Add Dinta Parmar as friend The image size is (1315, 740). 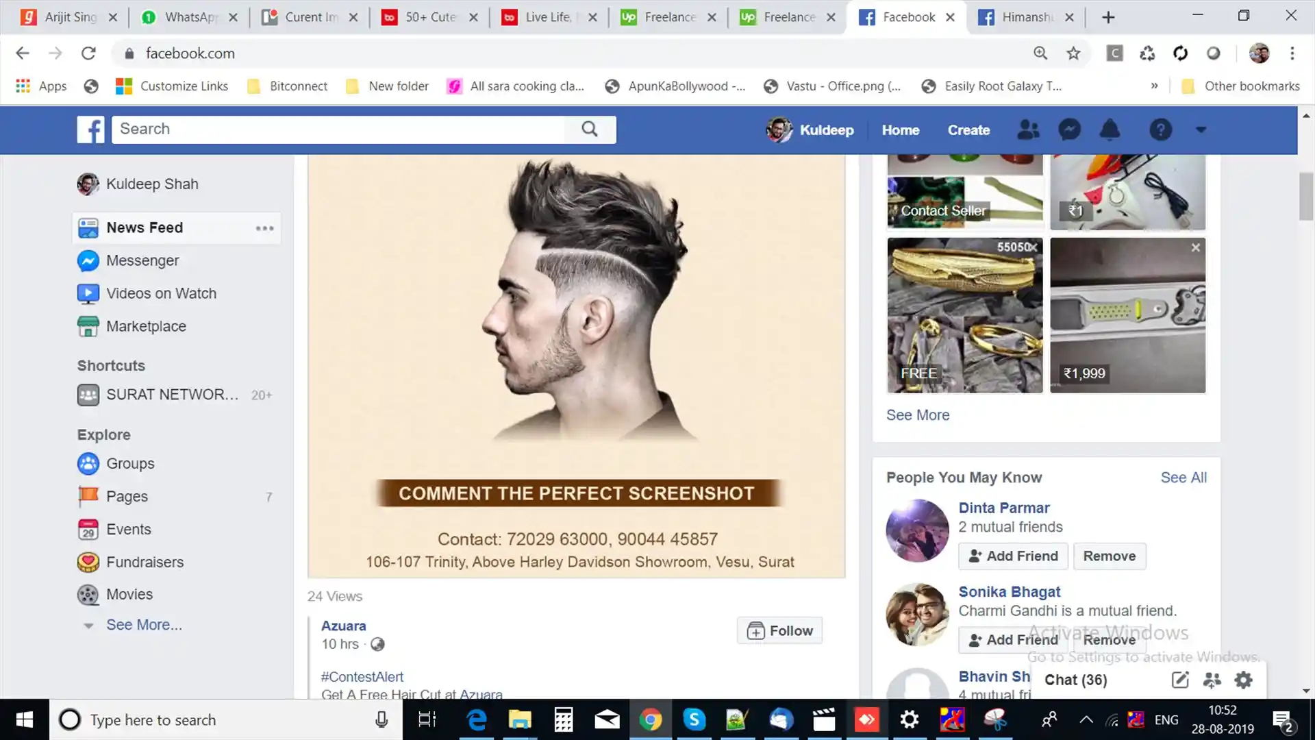pyautogui.click(x=1013, y=556)
